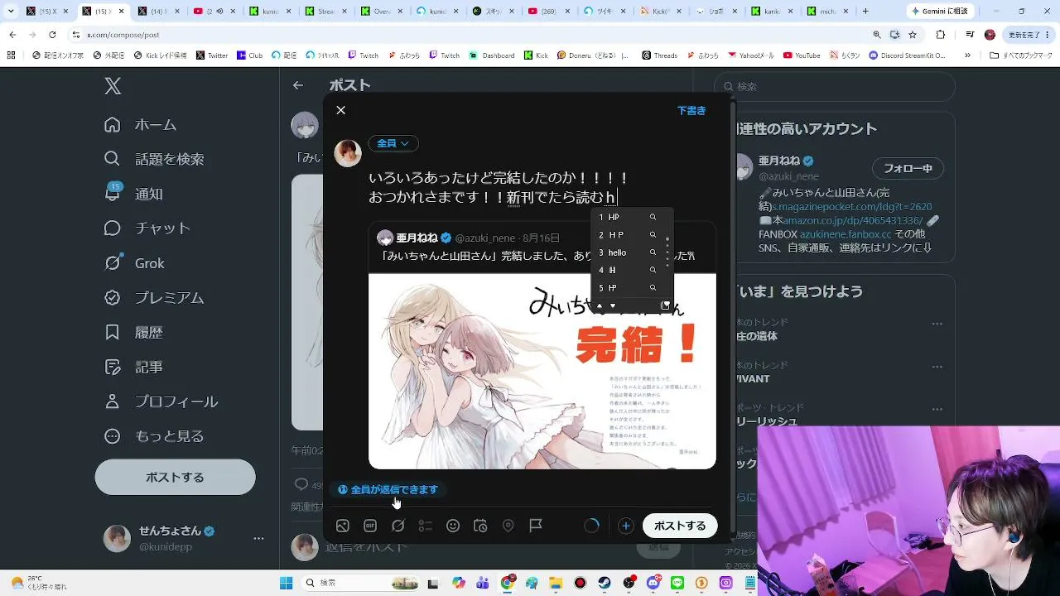1060x596 pixels.
Task: Open プレミアム in the sidebar
Action: tap(154, 298)
